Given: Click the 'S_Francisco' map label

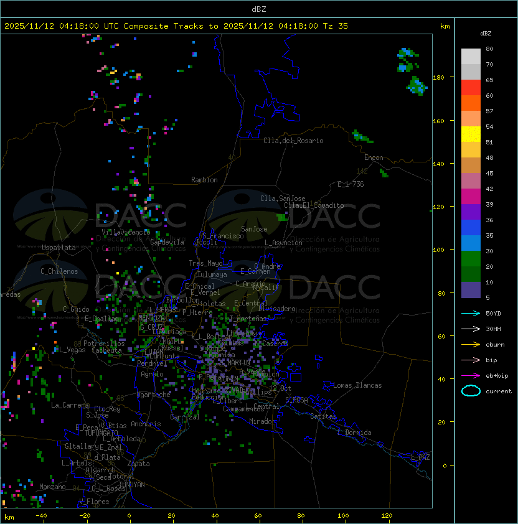Looking at the screenshot, I should click(223, 236).
